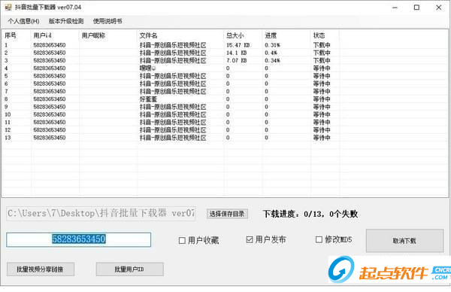This screenshot has height=292, width=451.
Task: Click the 下载进度: 0/13, 0个失败 label
Action: pos(310,214)
